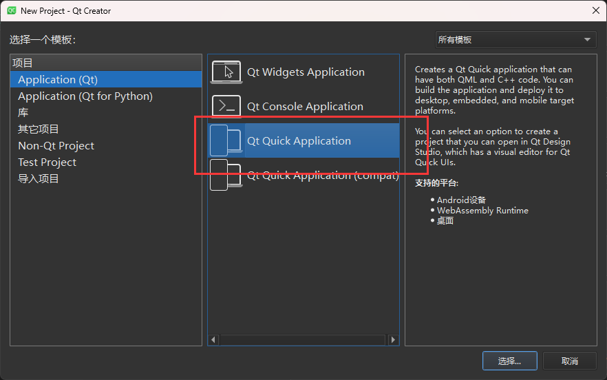Open the 所有模板 template filter dropdown
The image size is (607, 380).
515,39
